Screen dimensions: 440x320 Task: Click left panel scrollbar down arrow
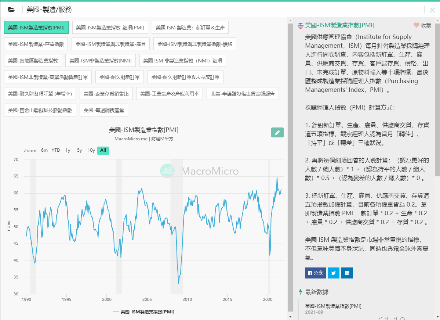pyautogui.click(x=290, y=317)
